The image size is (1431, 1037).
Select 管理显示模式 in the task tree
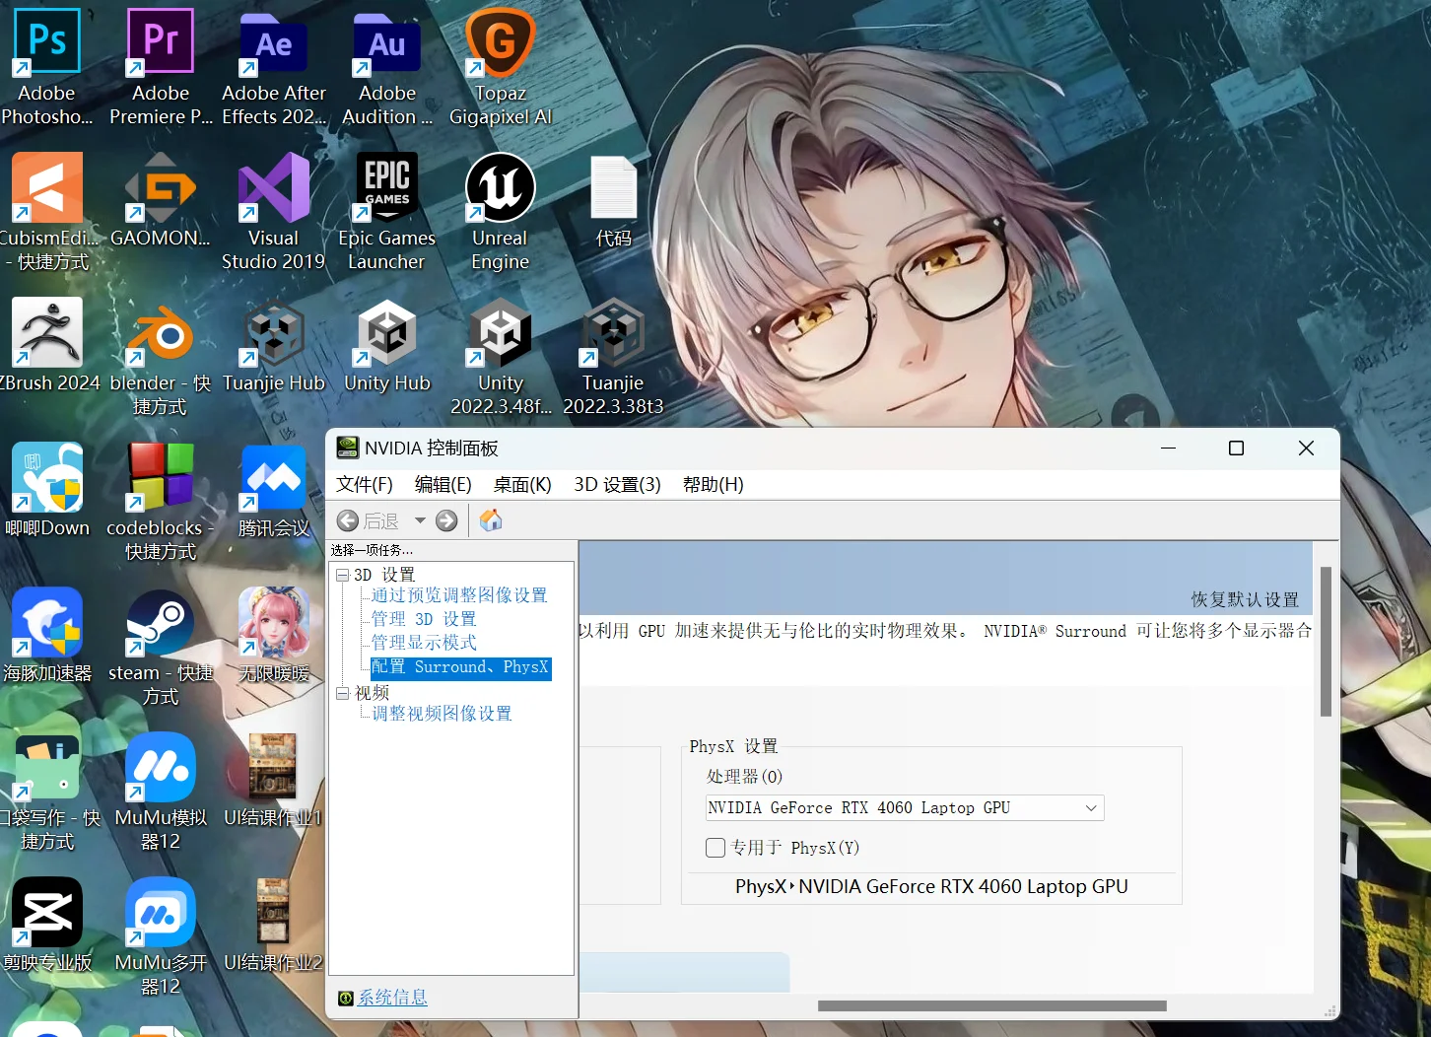pyautogui.click(x=424, y=643)
